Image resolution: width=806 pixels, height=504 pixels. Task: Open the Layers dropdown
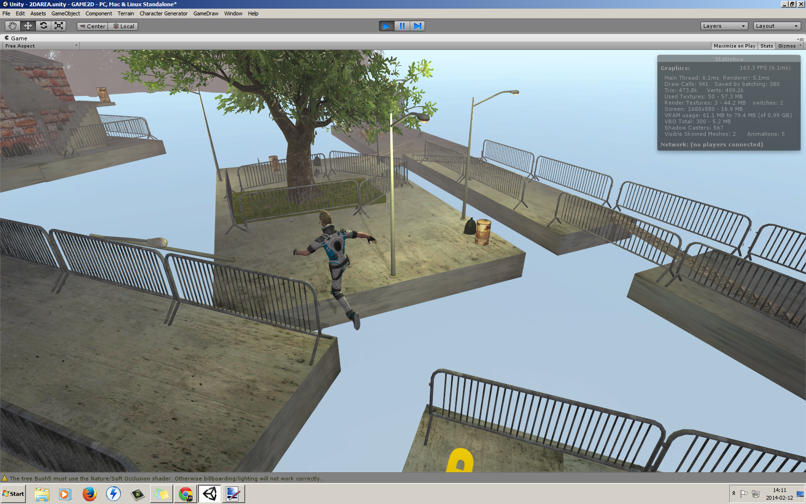point(724,26)
